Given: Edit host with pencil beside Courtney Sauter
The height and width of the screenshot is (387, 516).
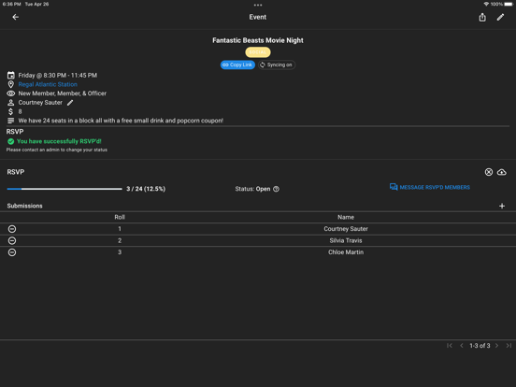Looking at the screenshot, I should click(70, 103).
